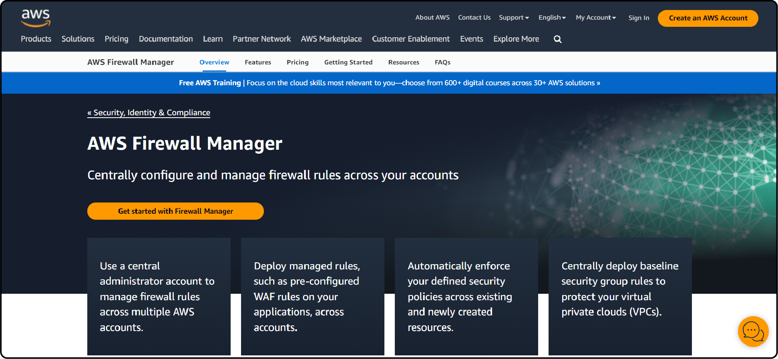Screen dimensions: 778x359
Task: Open the Learn menu
Action: [213, 39]
